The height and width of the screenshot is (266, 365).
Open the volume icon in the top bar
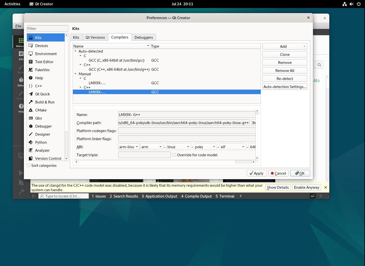point(351,4)
